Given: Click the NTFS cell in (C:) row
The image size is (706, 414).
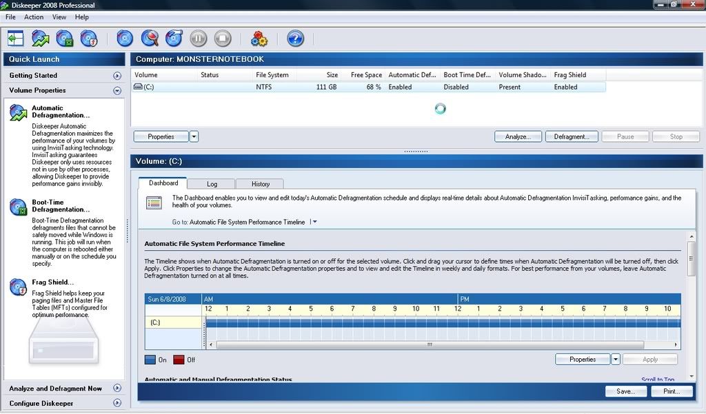Looking at the screenshot, I should (x=263, y=87).
